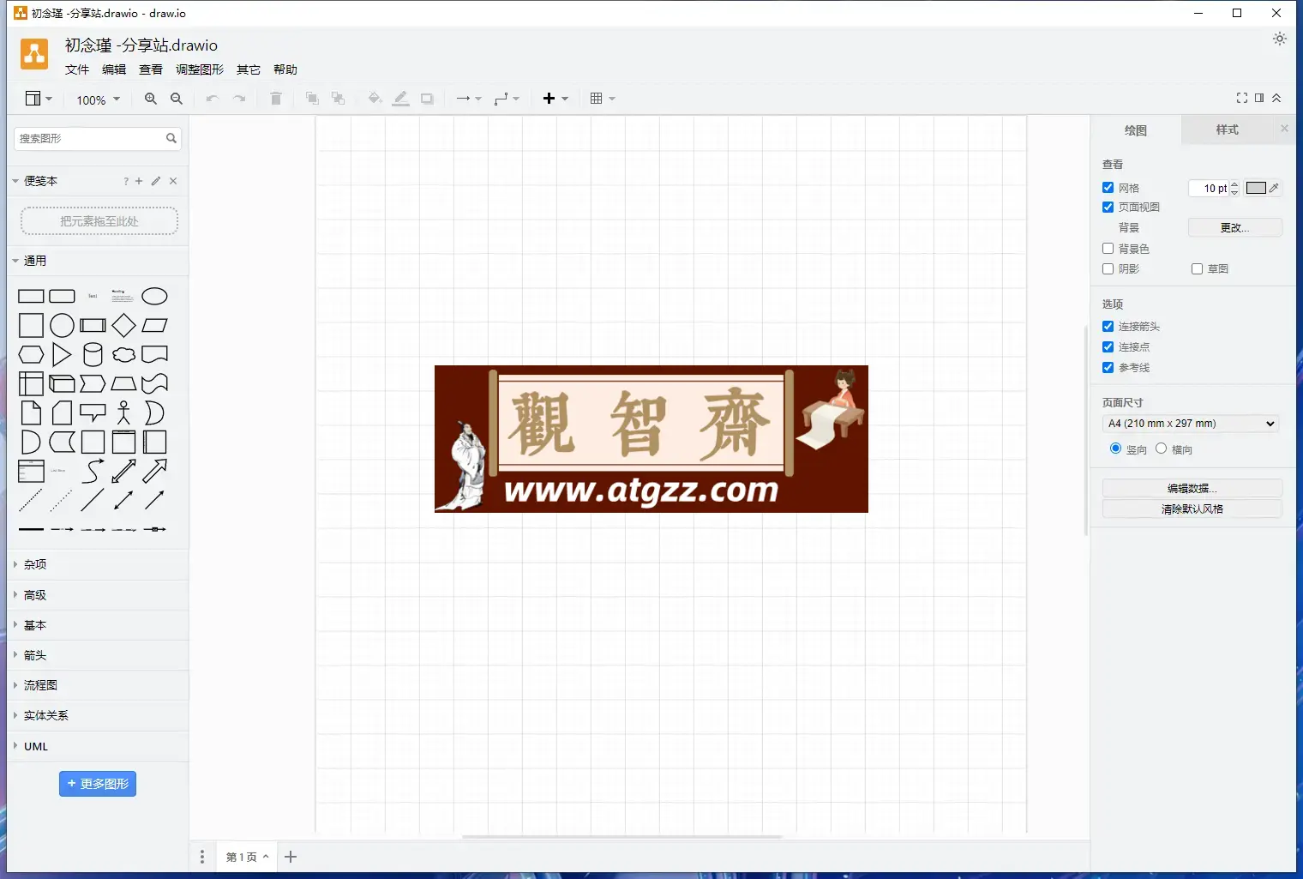Switch to the 样式 tab
The width and height of the screenshot is (1303, 879).
[1227, 129]
